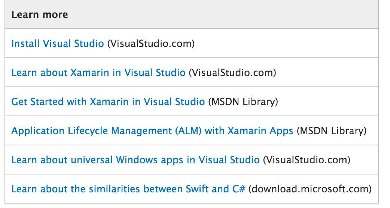Select the Application Lifecycle Management table row
The height and width of the screenshot is (208, 390).
point(192,130)
